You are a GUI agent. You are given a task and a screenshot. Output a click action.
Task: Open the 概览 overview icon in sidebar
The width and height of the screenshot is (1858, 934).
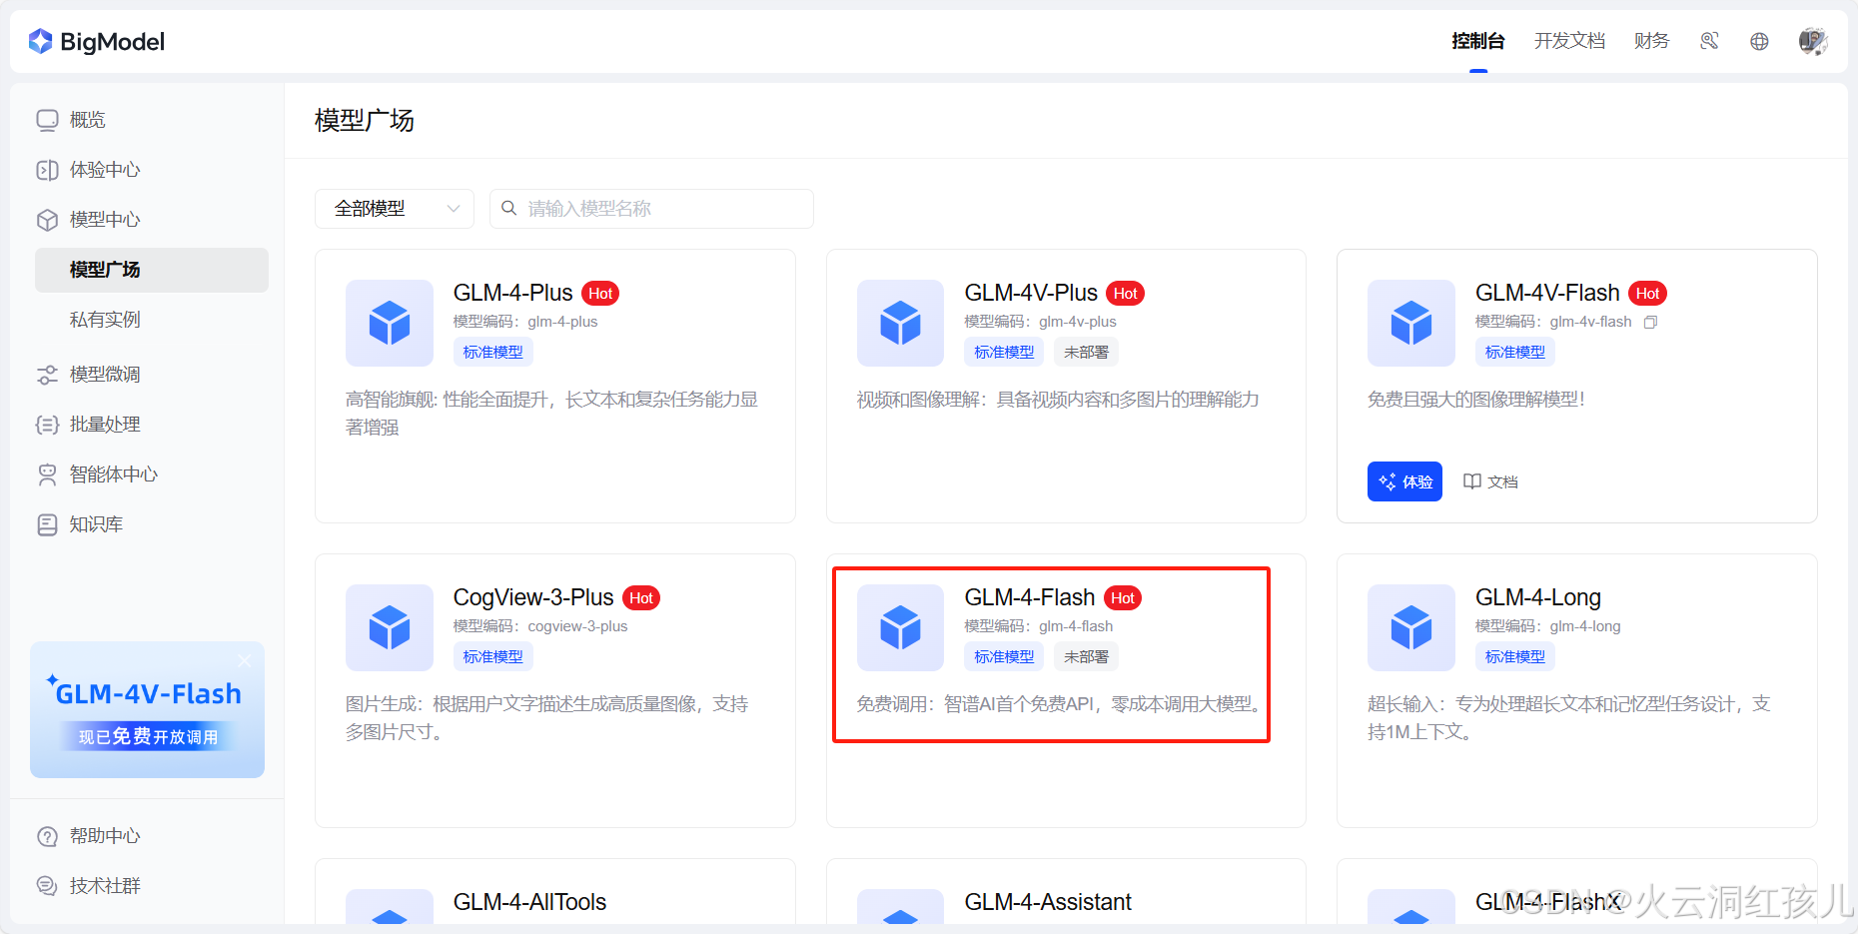tap(48, 120)
